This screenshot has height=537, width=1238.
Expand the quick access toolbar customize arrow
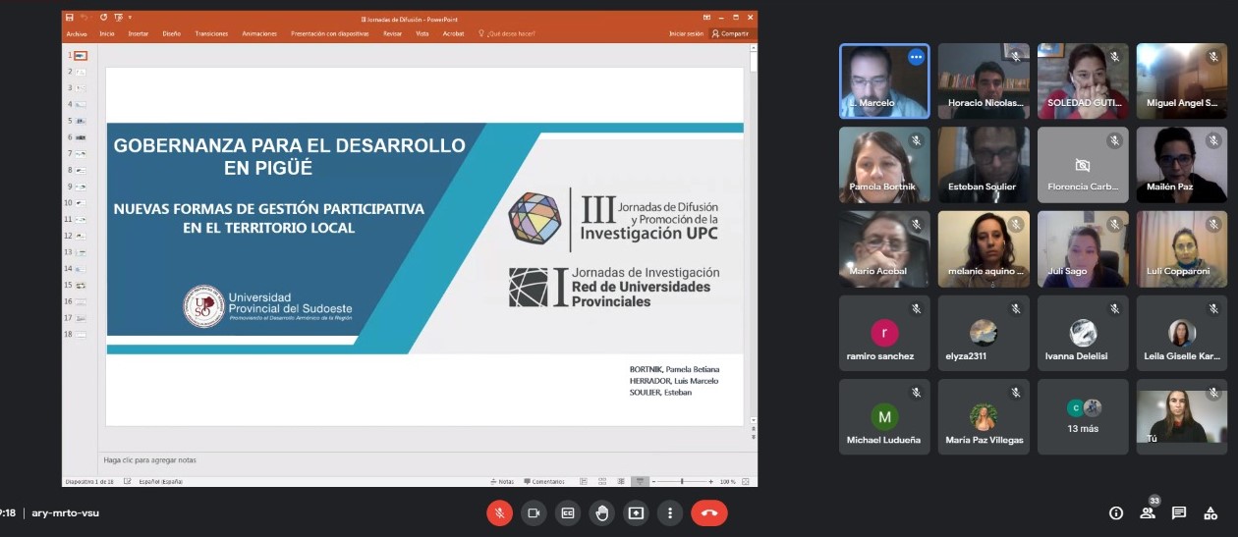pos(130,18)
